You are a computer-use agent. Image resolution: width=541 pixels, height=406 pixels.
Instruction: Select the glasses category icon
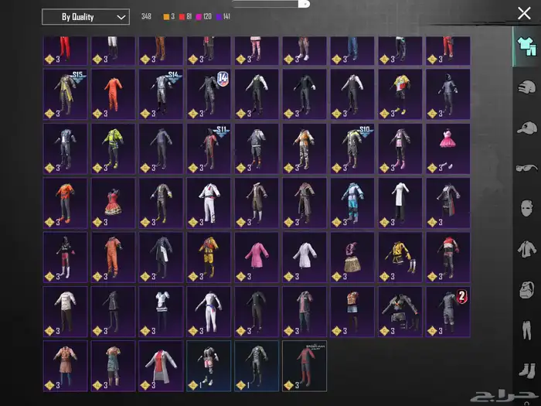526,168
